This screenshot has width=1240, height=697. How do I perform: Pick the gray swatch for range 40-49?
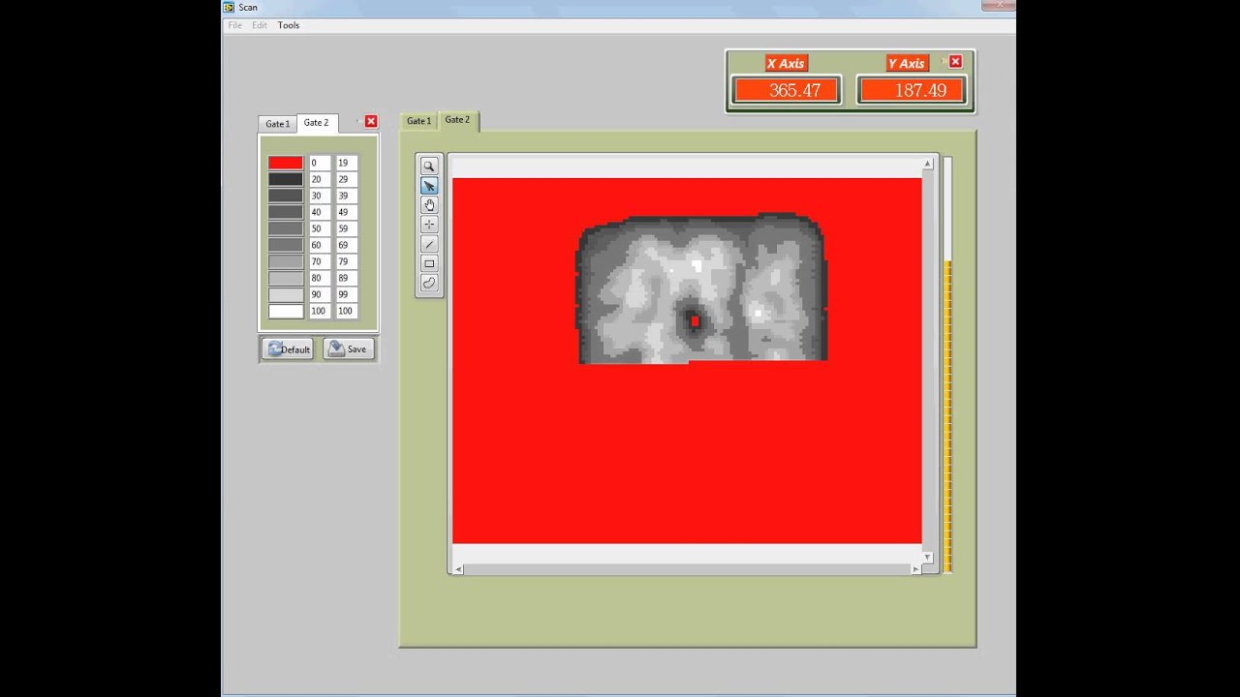click(286, 212)
